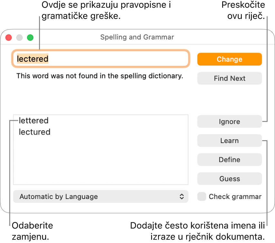Open the Automatic by Language dropdown

(x=101, y=196)
